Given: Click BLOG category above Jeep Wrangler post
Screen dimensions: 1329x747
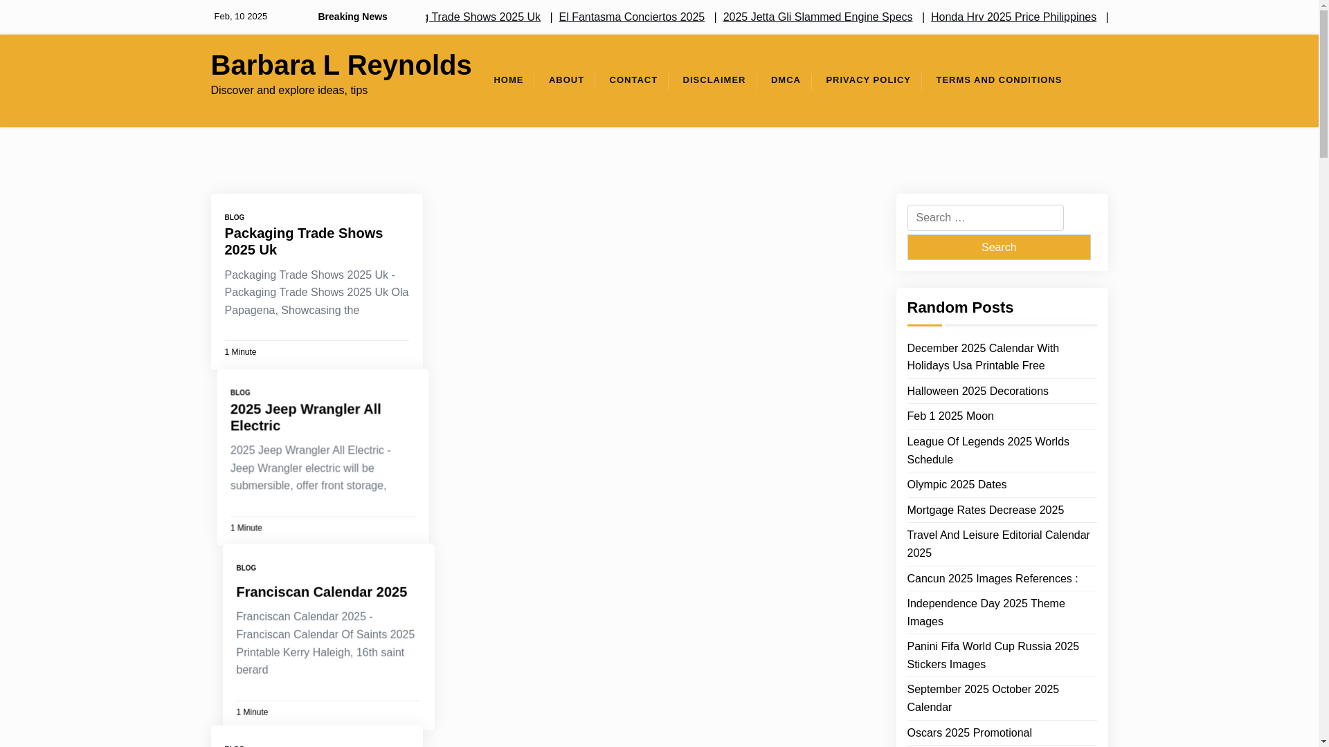Looking at the screenshot, I should 240,393.
